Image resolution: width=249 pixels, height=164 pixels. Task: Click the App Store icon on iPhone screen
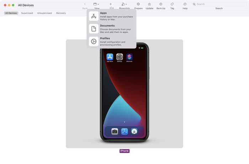110,57
